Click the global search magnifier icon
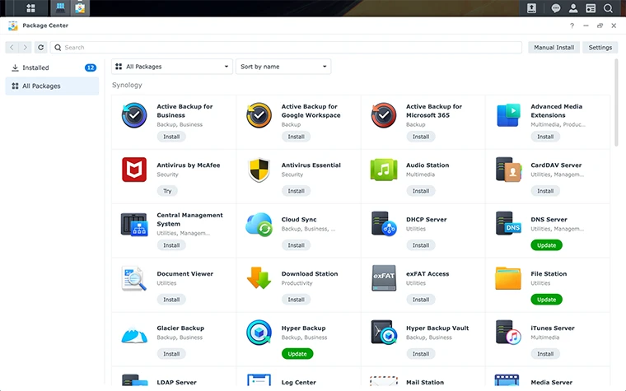 [x=608, y=8]
